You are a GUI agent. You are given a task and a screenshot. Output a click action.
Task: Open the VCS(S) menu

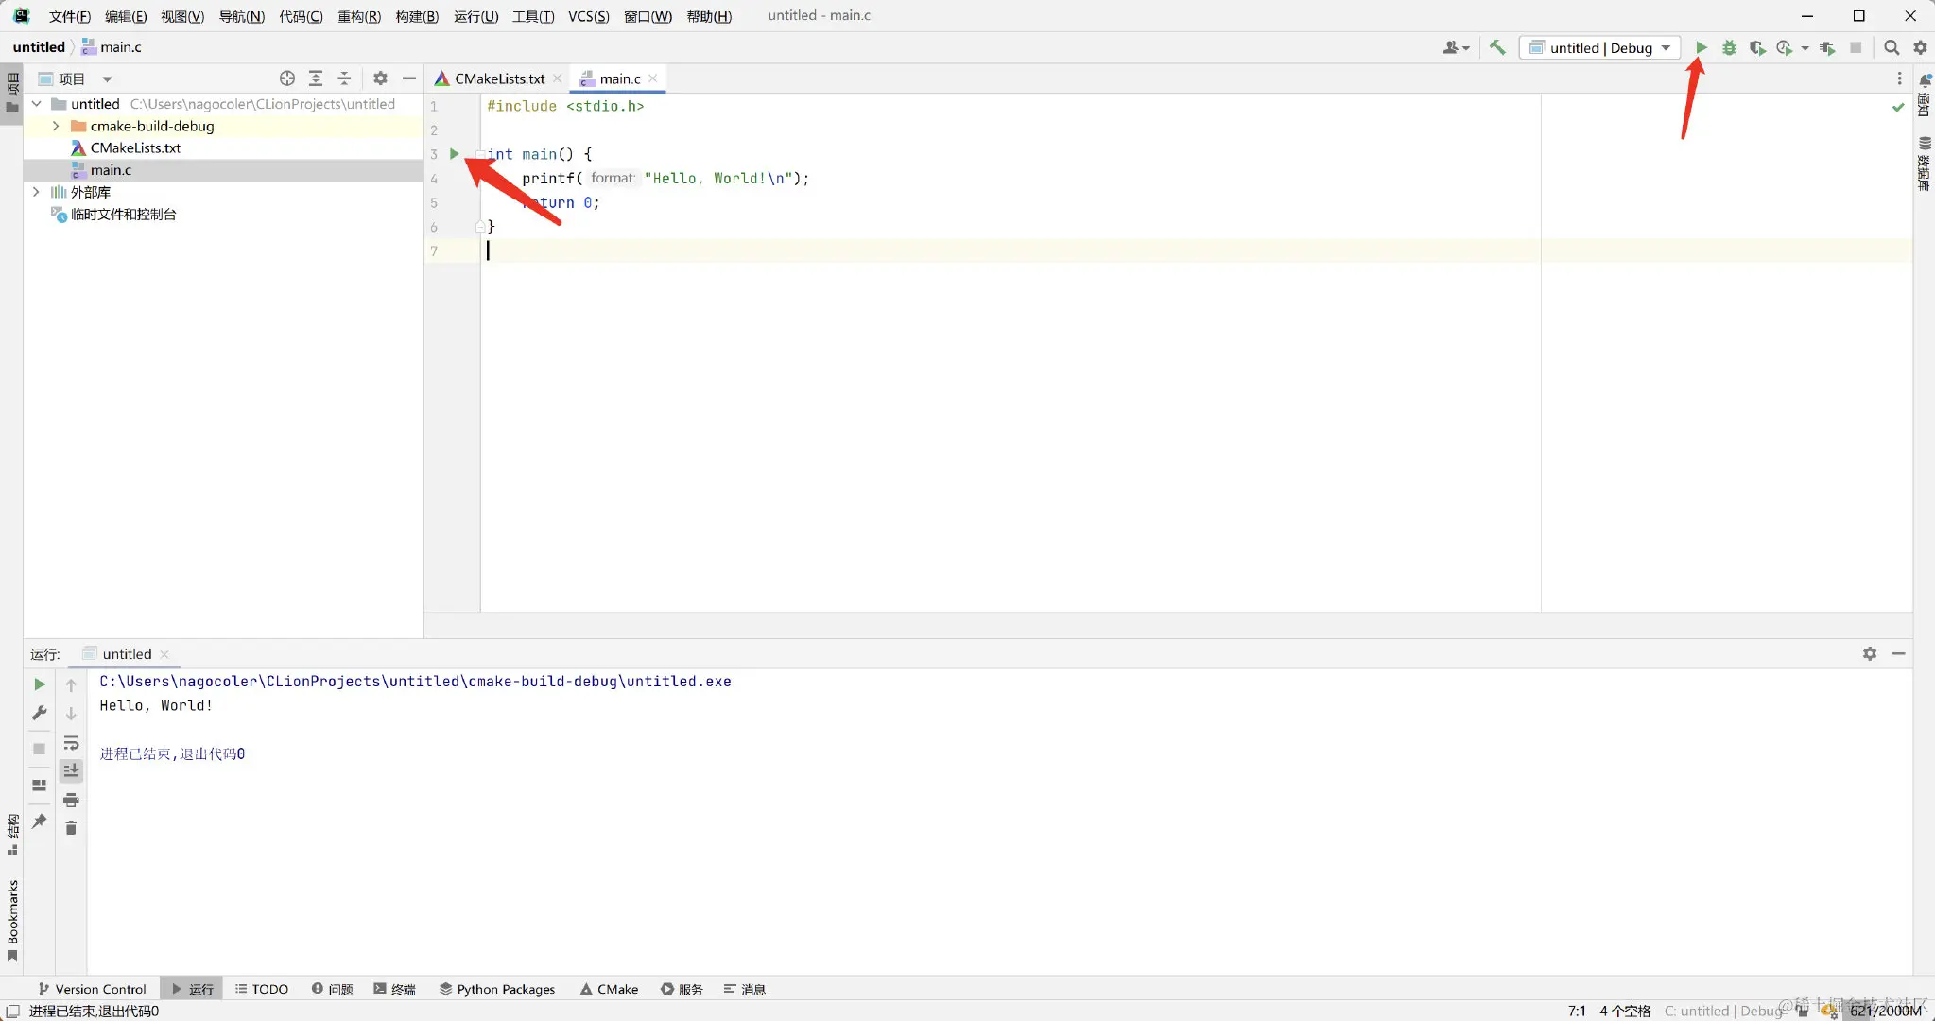[x=588, y=16]
